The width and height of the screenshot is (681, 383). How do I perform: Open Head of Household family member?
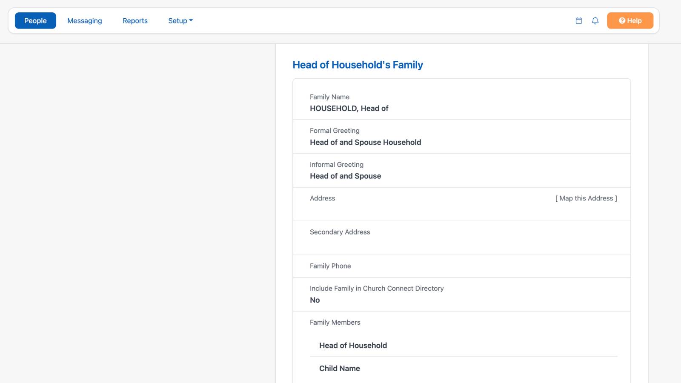click(353, 346)
